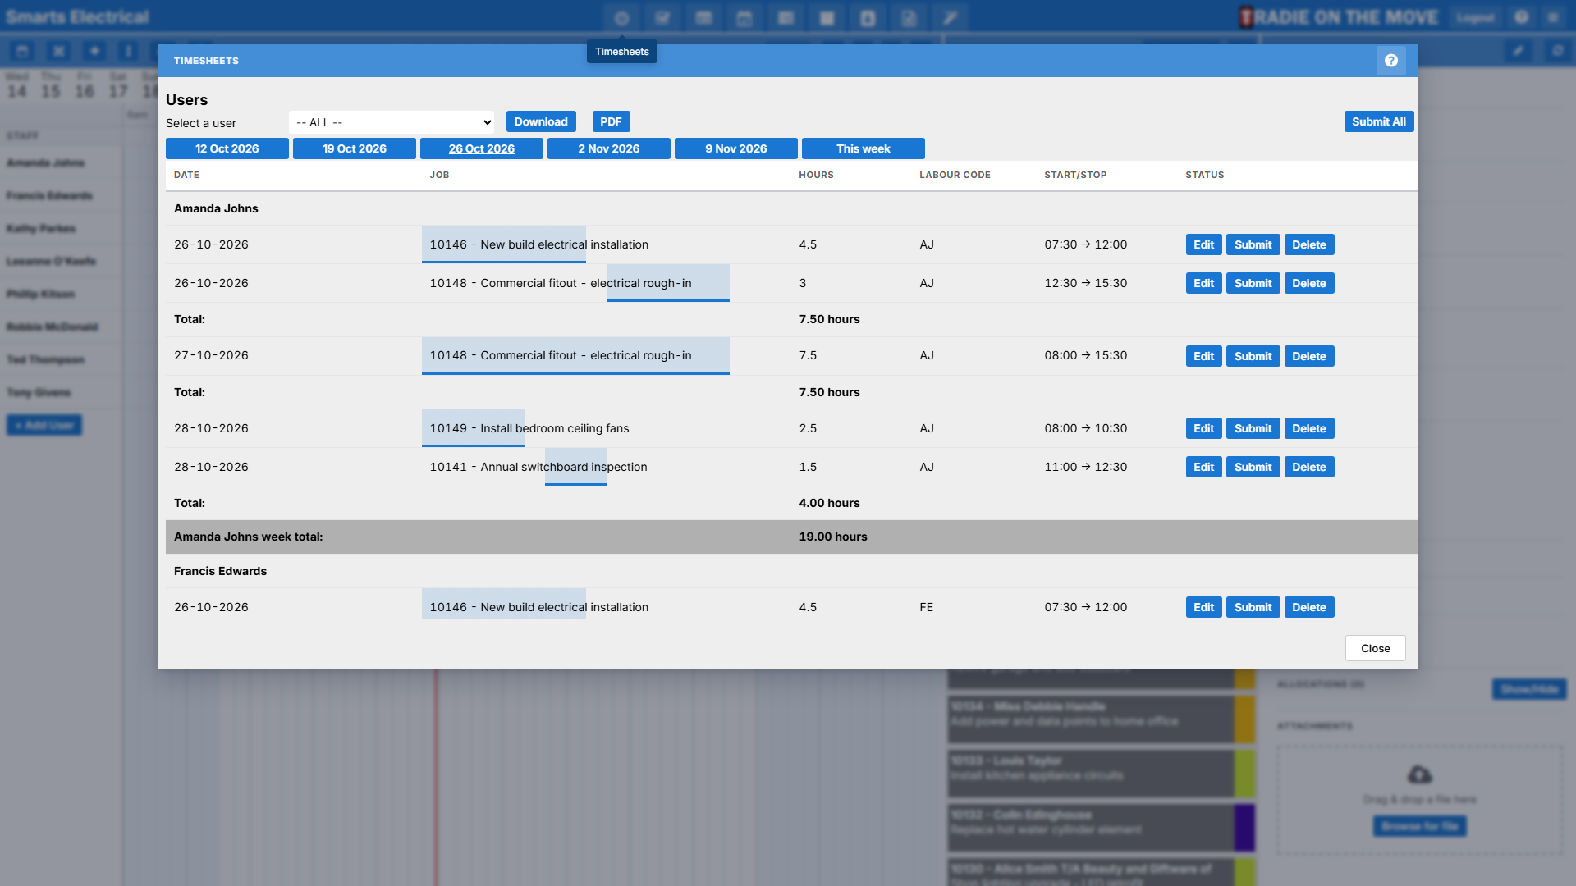Click the pencil edit icon at top right
This screenshot has width=1576, height=886.
tap(1519, 51)
